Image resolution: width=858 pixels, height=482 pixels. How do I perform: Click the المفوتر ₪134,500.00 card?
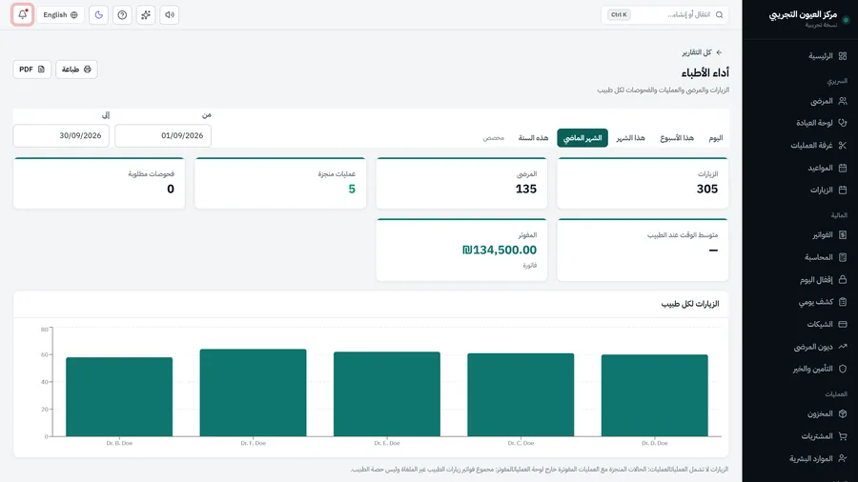pos(461,250)
